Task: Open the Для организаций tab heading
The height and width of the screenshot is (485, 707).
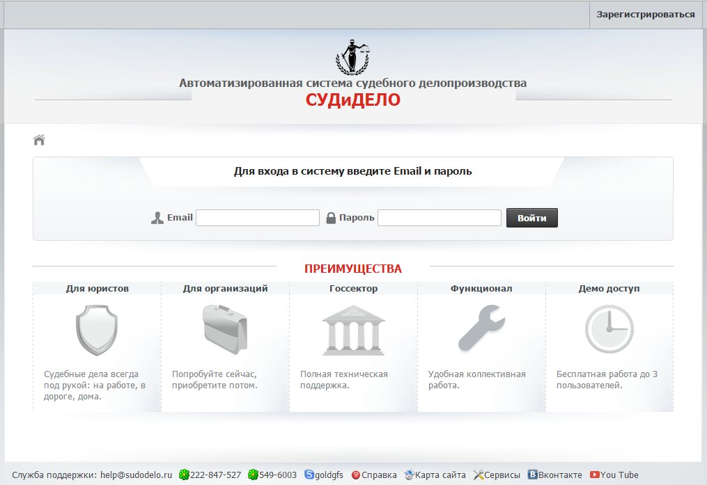Action: [226, 288]
